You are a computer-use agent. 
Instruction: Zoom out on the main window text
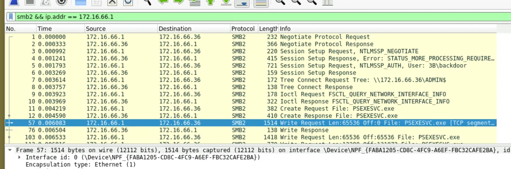(296, 2)
